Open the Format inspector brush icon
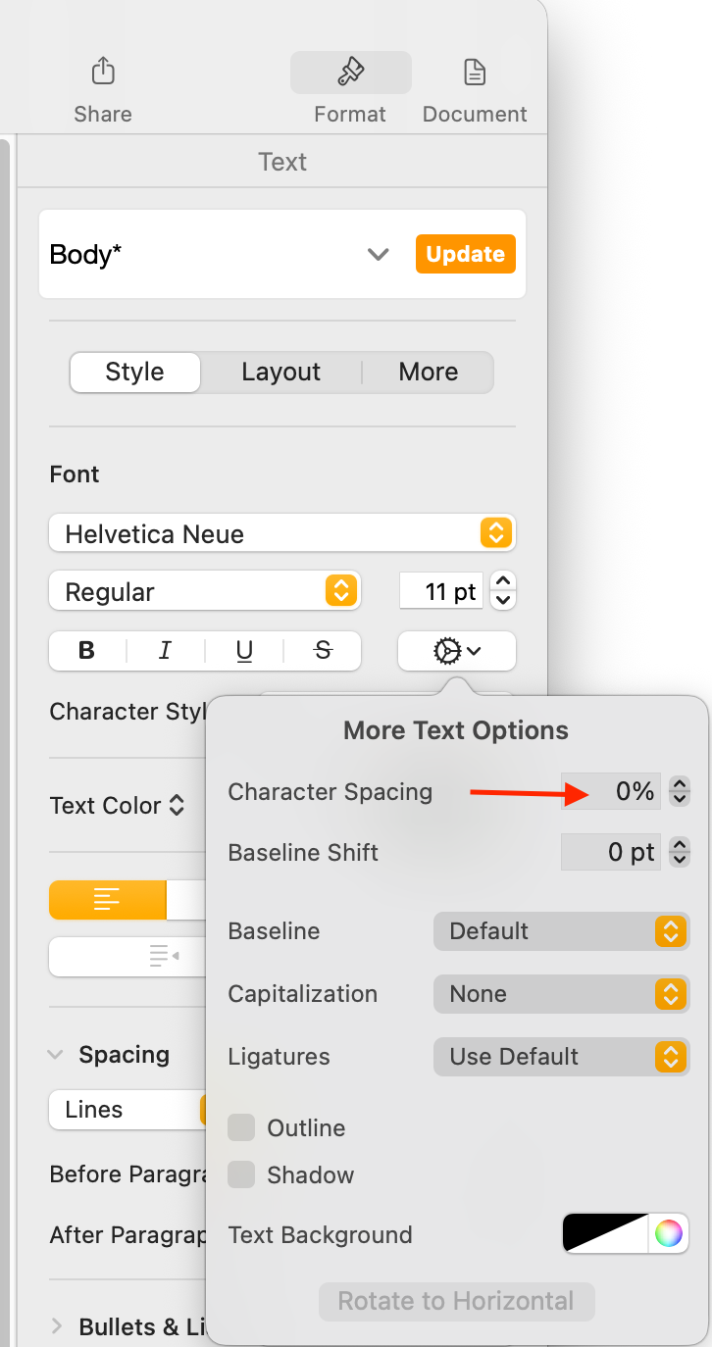 (x=350, y=72)
